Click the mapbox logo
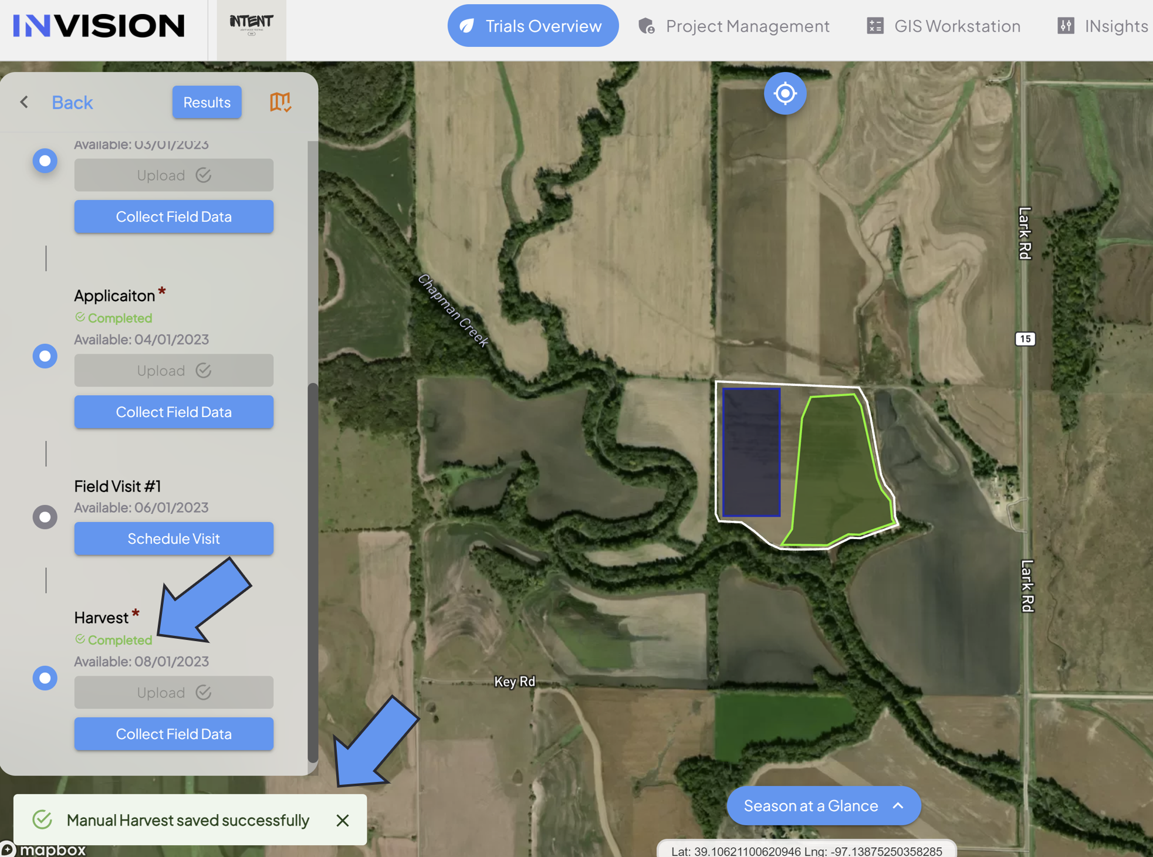 click(43, 849)
